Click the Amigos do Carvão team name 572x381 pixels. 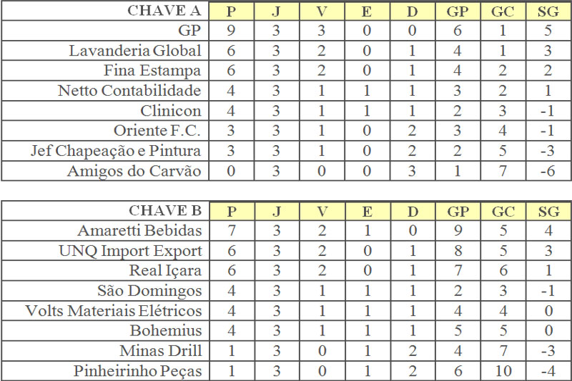134,171
